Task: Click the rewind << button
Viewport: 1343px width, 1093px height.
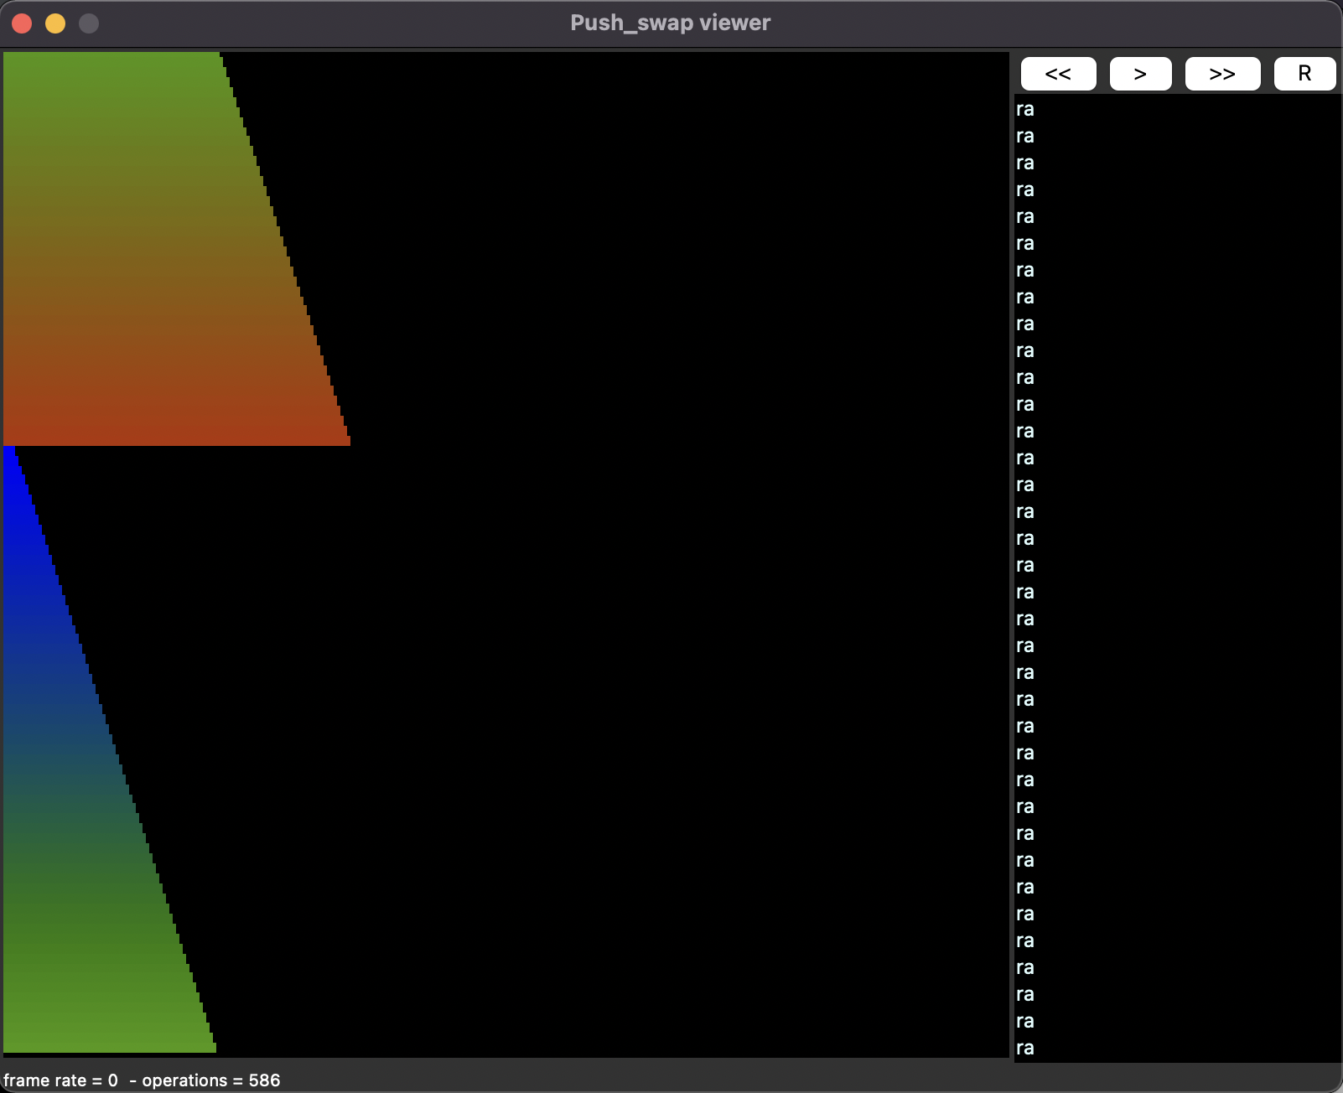Action: point(1058,74)
